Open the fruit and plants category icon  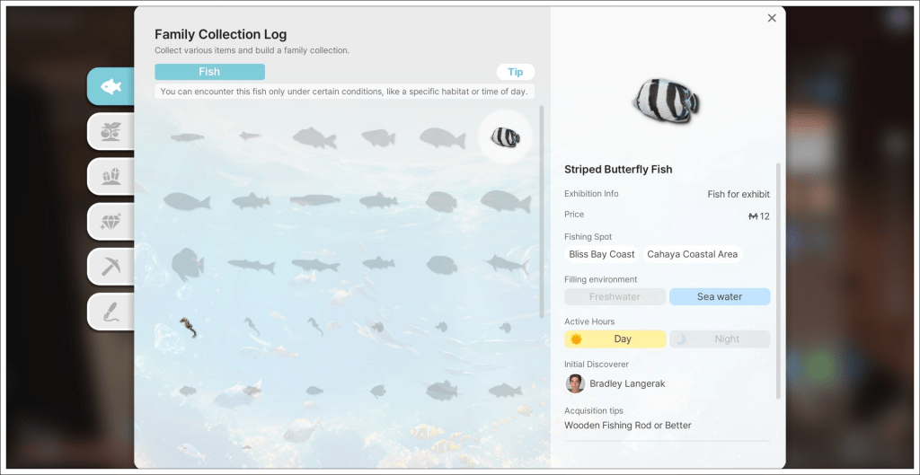coord(111,131)
